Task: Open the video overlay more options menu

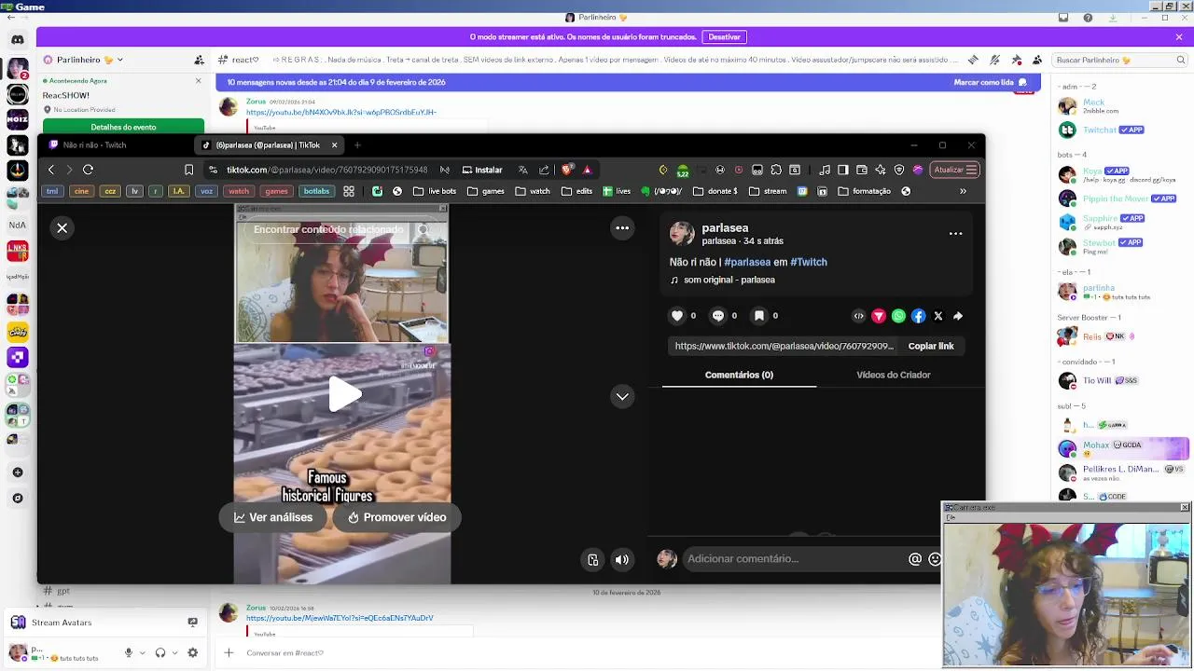Action: (622, 227)
